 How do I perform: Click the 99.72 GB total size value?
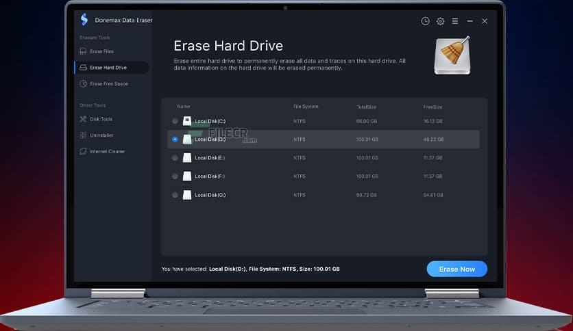coord(366,195)
